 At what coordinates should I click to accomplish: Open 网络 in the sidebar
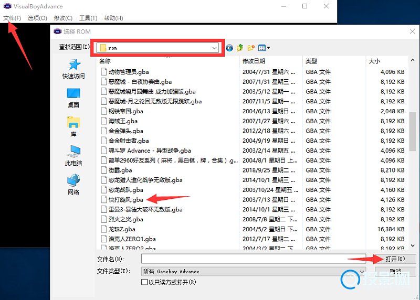73,185
